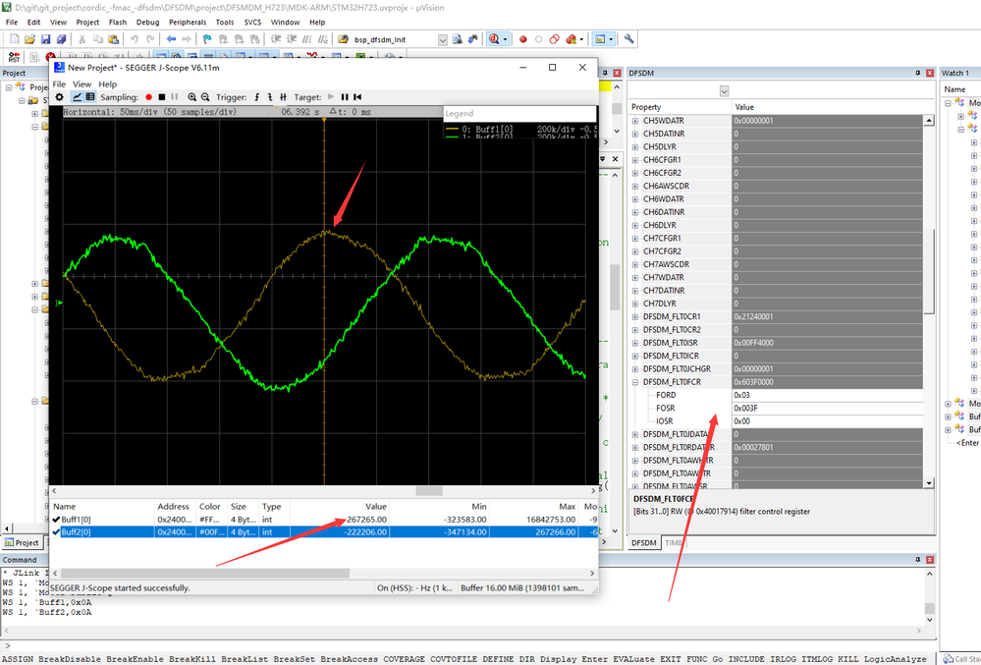Image resolution: width=981 pixels, height=665 pixels.
Task: Start J-Scope sampling red record button
Action: (x=149, y=97)
